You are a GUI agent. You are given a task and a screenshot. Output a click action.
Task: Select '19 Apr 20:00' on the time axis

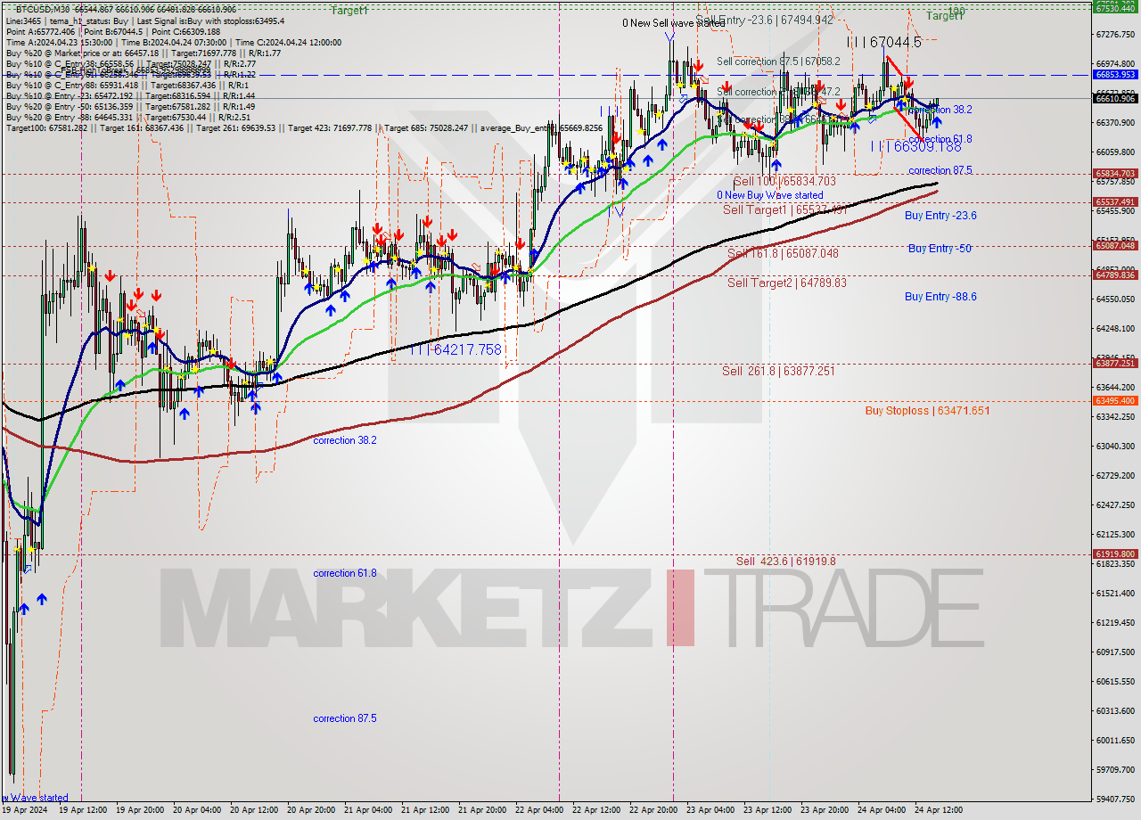[x=140, y=810]
